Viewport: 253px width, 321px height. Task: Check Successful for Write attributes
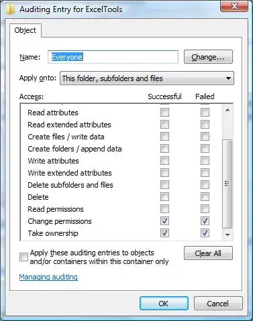click(164, 161)
